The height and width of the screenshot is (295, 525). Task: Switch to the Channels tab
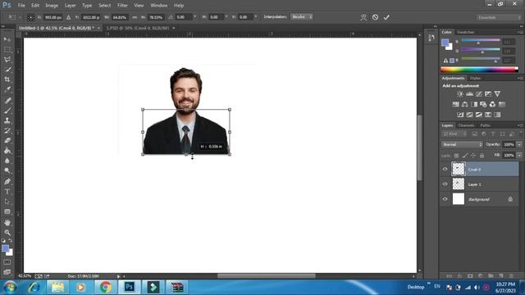pyautogui.click(x=466, y=125)
